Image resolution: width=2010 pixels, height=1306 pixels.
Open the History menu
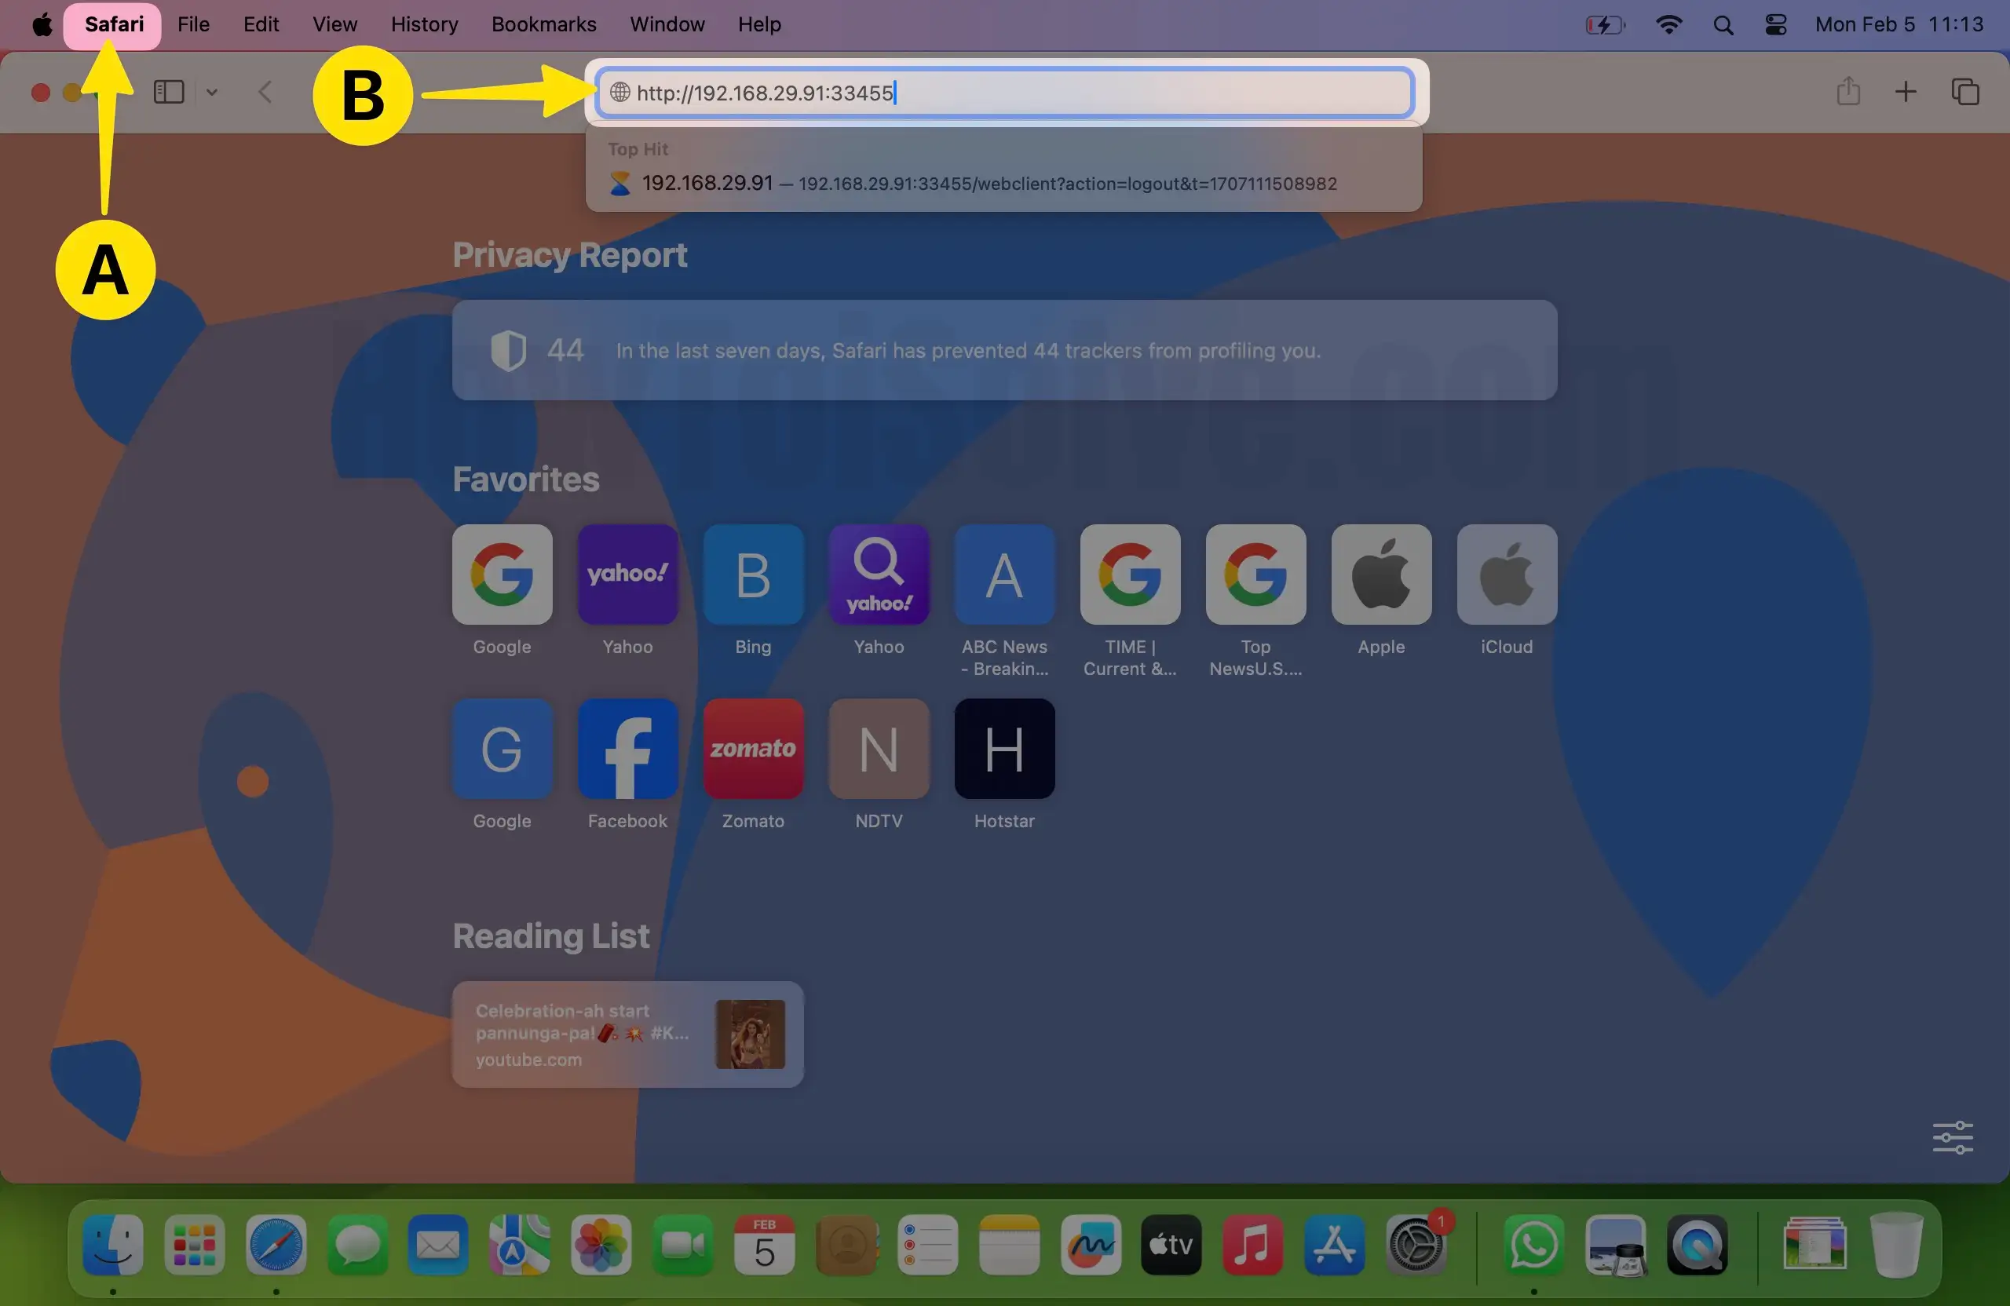point(424,24)
